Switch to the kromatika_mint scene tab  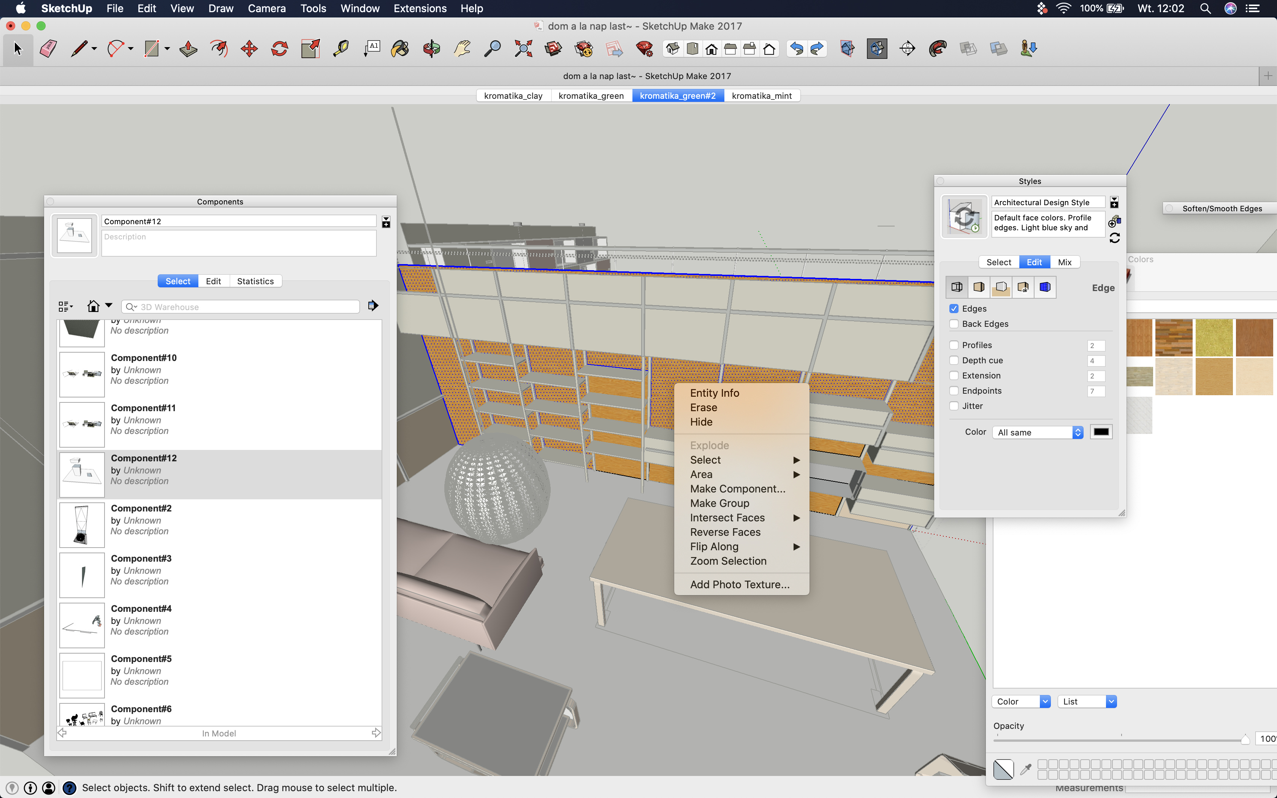coord(762,95)
